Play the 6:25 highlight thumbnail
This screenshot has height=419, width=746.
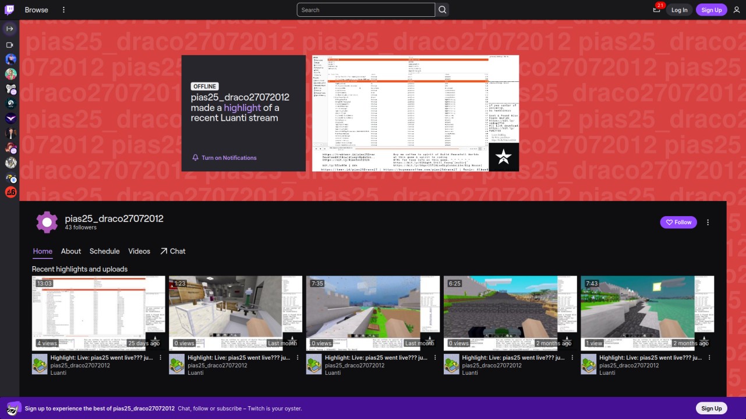pyautogui.click(x=510, y=313)
